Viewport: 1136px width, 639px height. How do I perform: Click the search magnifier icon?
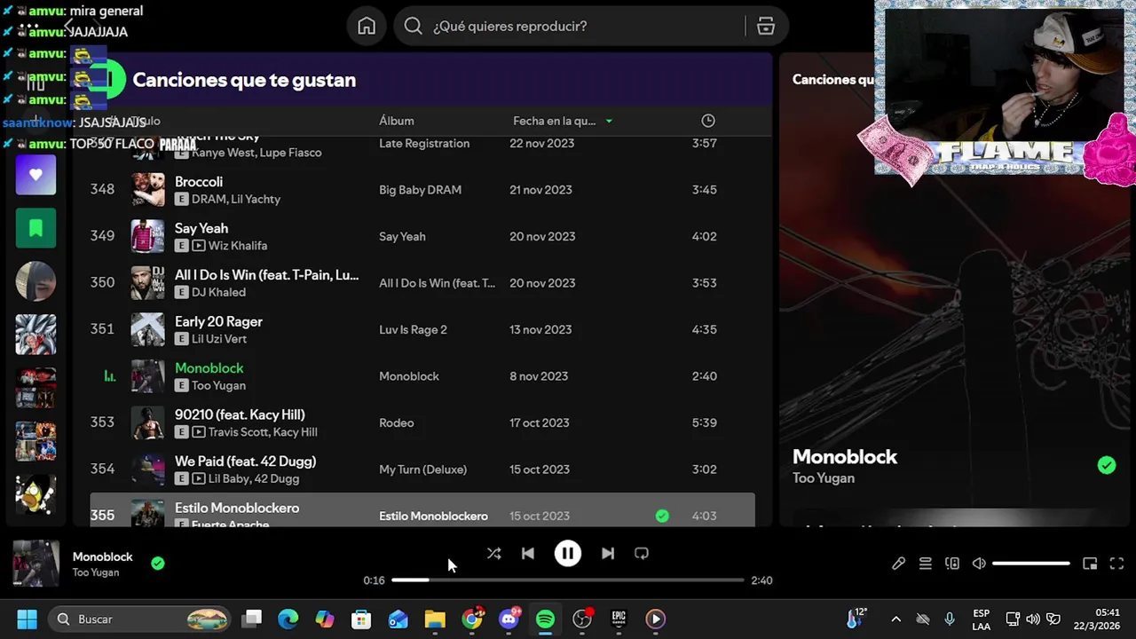413,27
